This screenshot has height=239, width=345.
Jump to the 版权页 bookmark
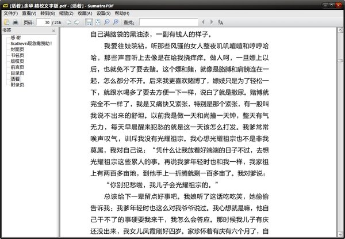tap(17, 61)
